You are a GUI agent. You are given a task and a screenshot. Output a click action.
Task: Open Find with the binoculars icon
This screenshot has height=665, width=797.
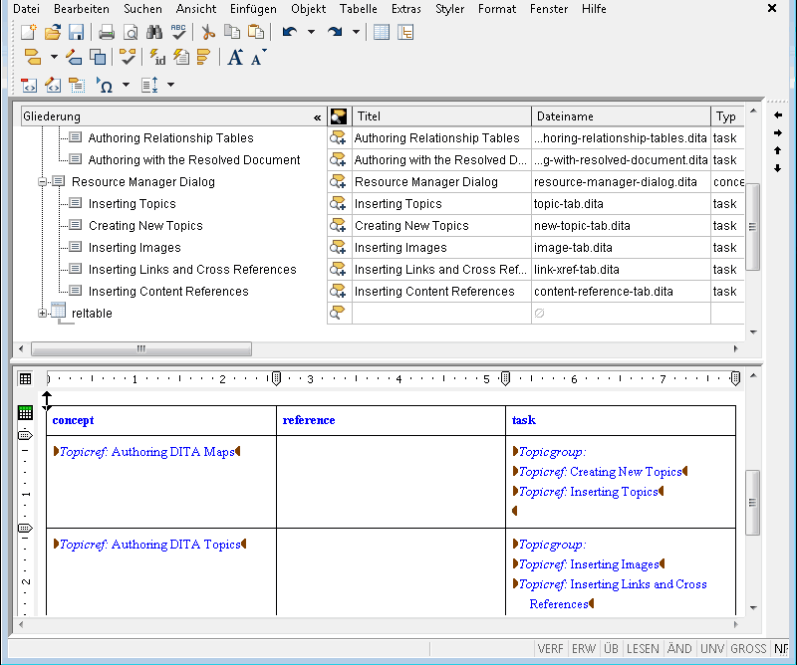[154, 32]
